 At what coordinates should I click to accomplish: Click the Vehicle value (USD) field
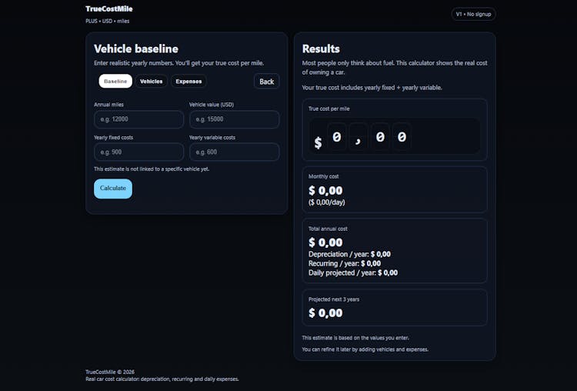point(234,119)
